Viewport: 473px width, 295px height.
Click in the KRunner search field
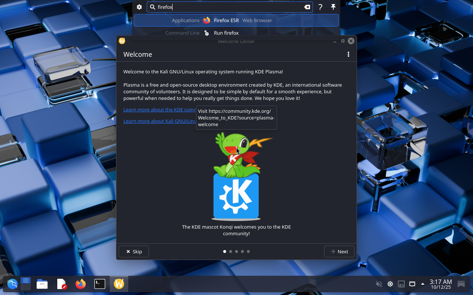(x=229, y=7)
